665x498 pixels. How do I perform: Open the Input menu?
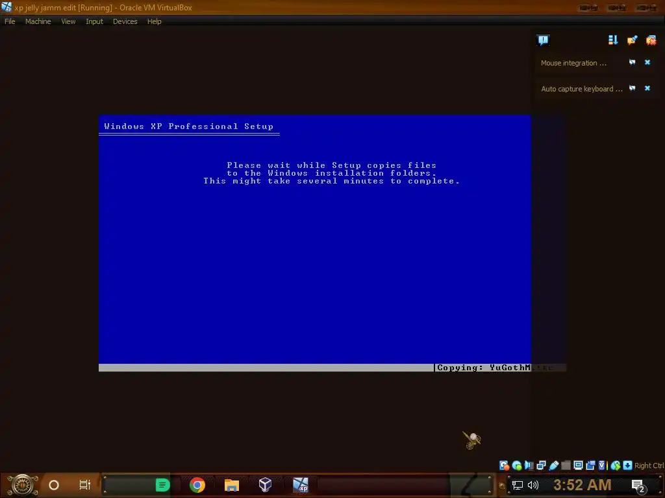click(94, 21)
